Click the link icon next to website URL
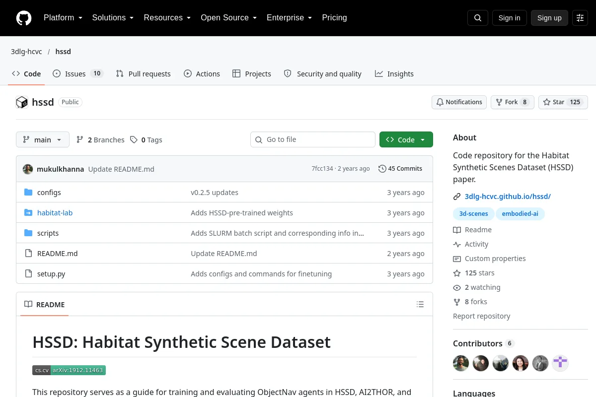596x397 pixels. [457, 197]
